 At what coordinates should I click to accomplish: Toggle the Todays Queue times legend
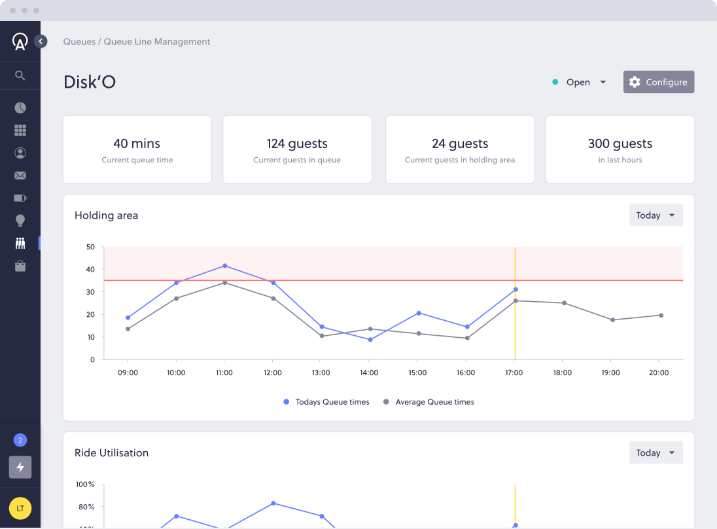(x=326, y=401)
